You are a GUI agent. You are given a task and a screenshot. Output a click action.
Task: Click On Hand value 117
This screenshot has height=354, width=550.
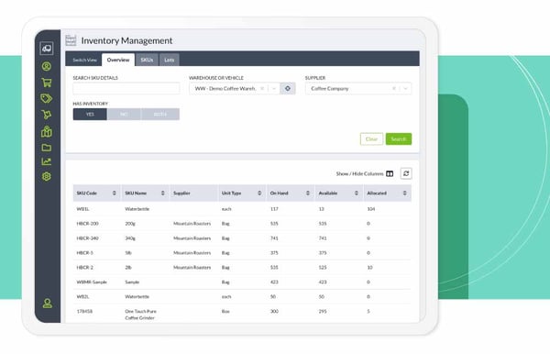274,209
